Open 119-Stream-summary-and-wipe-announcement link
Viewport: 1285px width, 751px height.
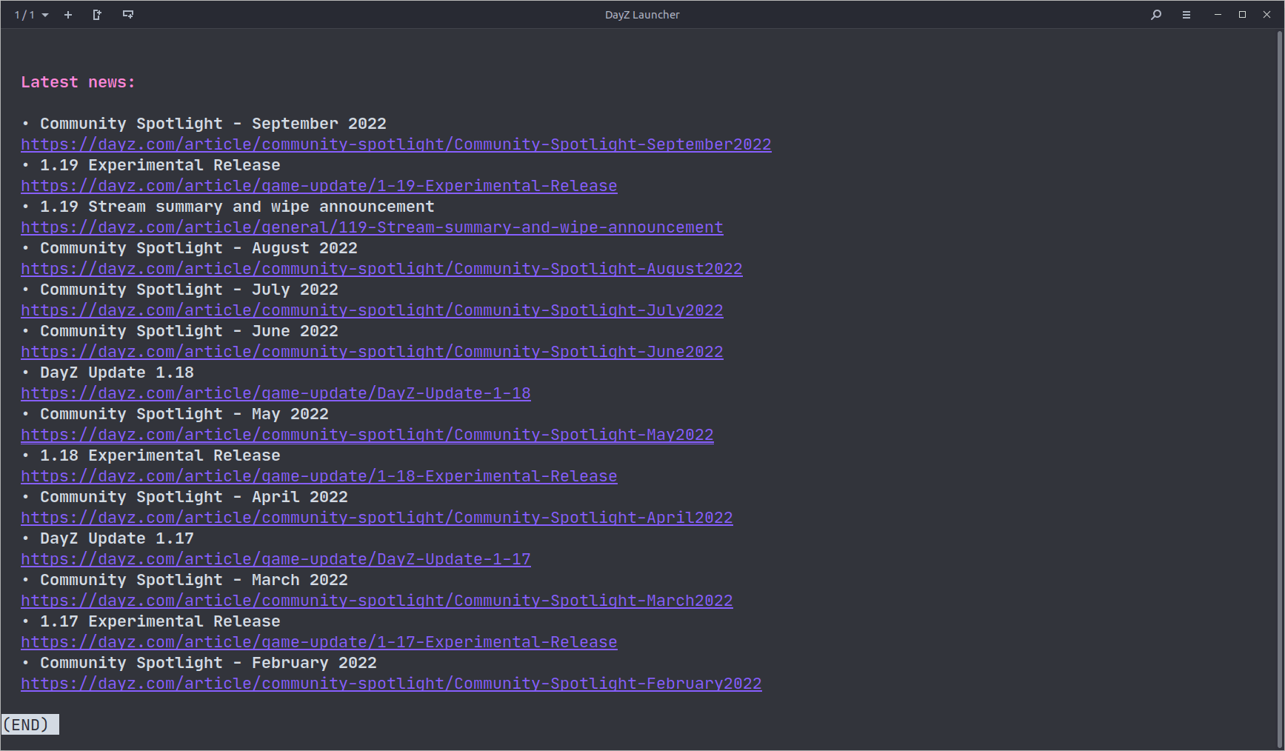pyautogui.click(x=372, y=227)
